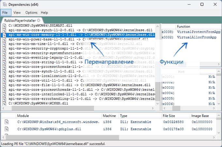Click icon beside api-ms-win-core-util-l1-1-0.dll
222x147 pixels.
(4, 81)
